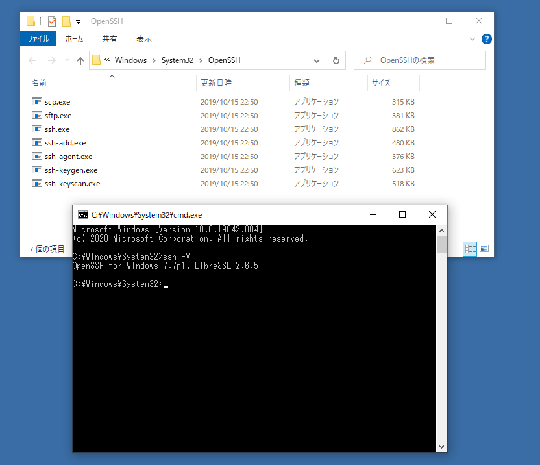The image size is (540, 465).
Task: Open the quick access toolbar customize dropdown
Action: pos(78,22)
